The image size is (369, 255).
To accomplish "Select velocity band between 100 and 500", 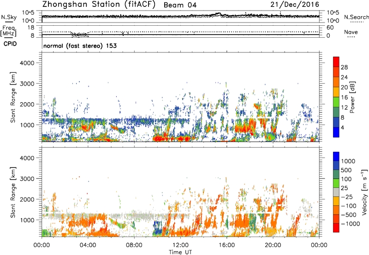I will [x=336, y=174].
